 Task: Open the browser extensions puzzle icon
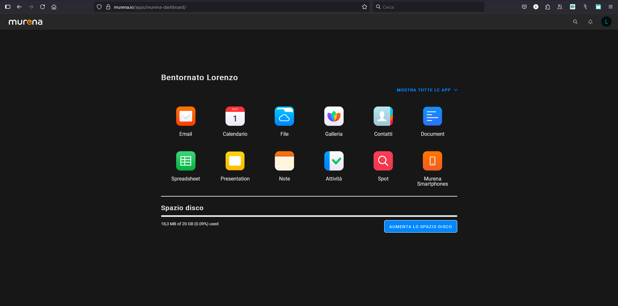coord(548,7)
